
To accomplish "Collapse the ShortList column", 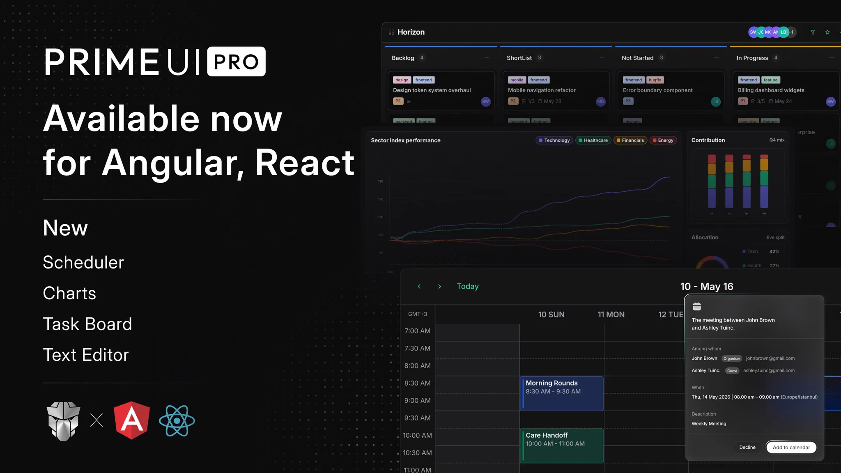I will coord(602,58).
